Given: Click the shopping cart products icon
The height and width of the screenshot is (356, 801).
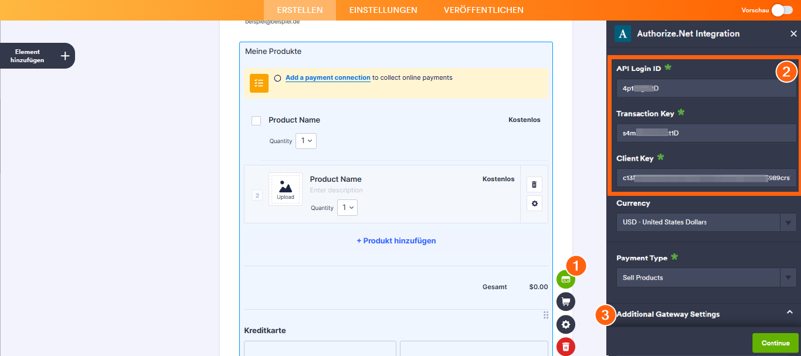Looking at the screenshot, I should [566, 301].
